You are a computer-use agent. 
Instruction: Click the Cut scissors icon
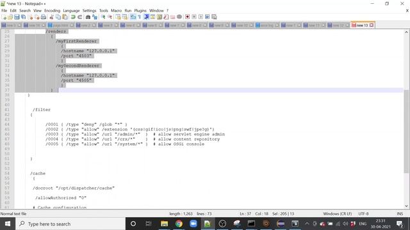tap(51, 17)
